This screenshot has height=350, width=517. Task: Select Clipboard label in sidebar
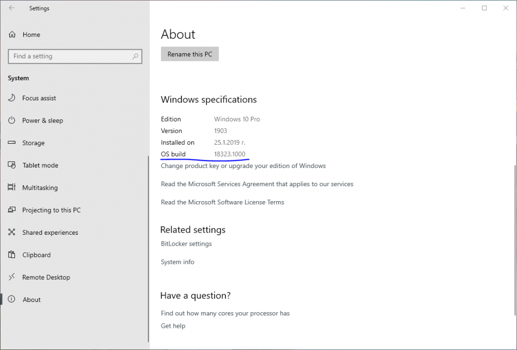pos(36,255)
